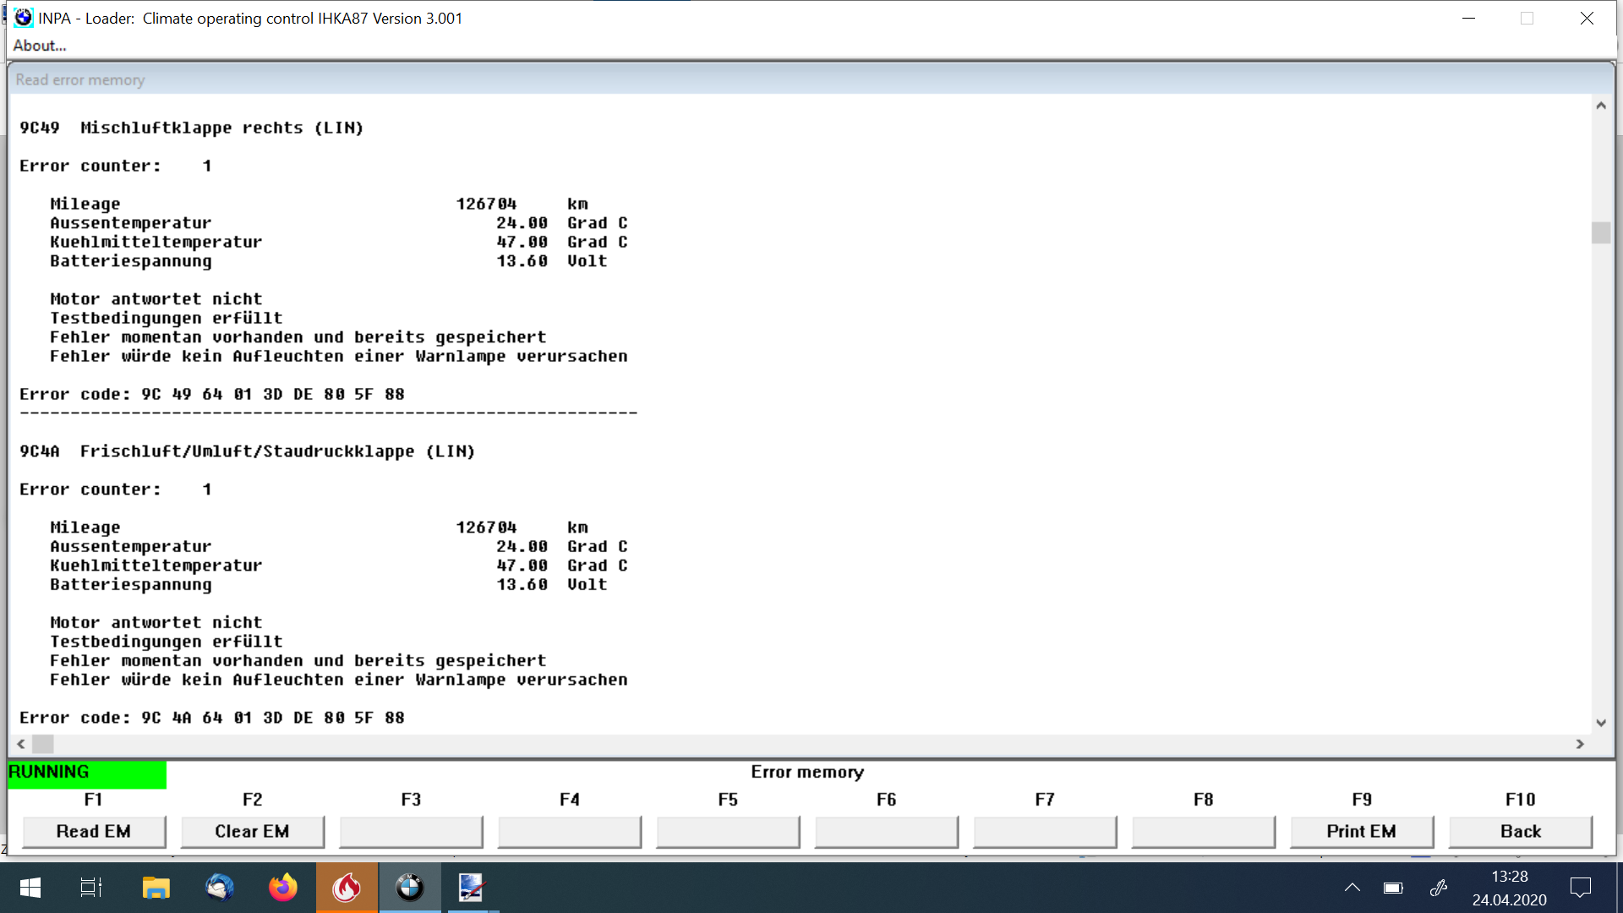Open File Explorer from the taskbar
The height and width of the screenshot is (913, 1623).
pos(156,888)
